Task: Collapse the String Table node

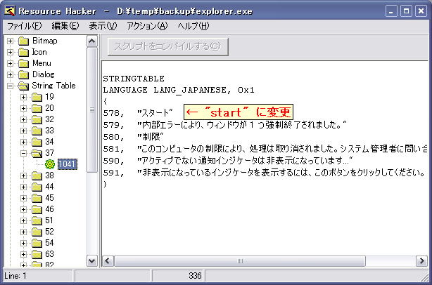Action: point(10,86)
